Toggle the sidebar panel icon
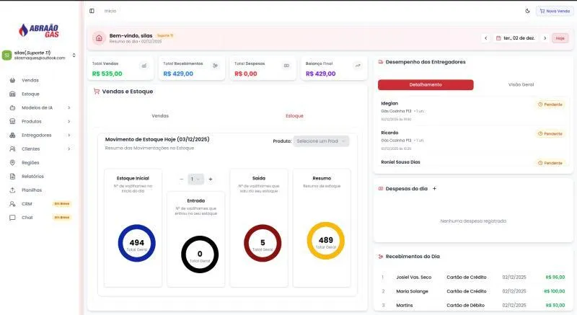The image size is (577, 315). click(92, 11)
